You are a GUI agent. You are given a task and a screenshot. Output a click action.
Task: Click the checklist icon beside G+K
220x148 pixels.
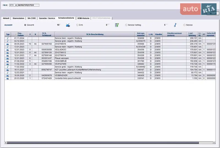[117, 25]
